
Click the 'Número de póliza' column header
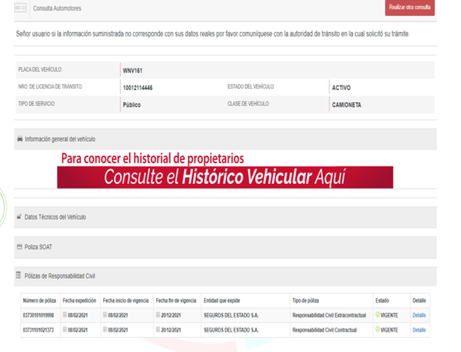pyautogui.click(x=40, y=300)
